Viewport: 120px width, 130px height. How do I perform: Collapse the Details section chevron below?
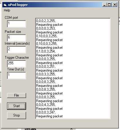point(72,129)
